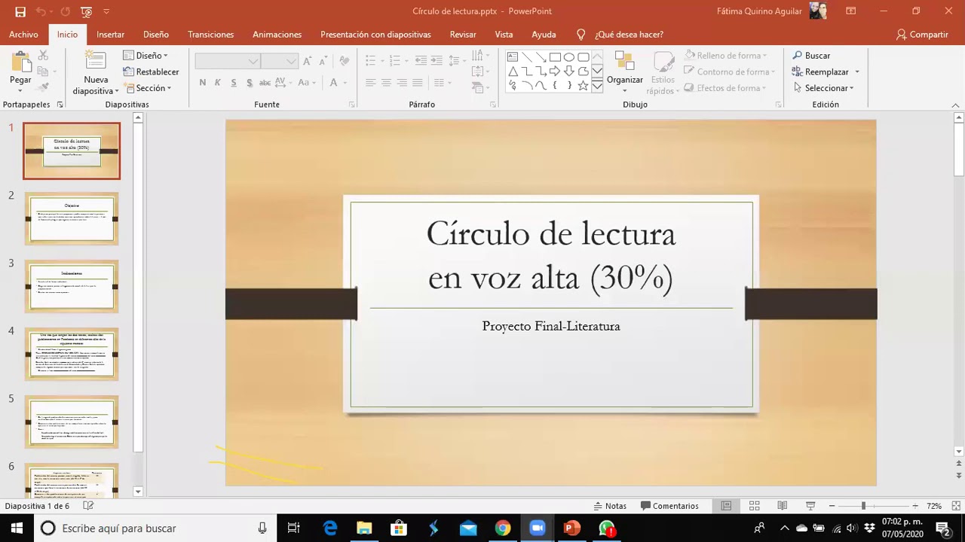Click the Nueva diapositiva icon
The width and height of the screenshot is (965, 542).
(95, 61)
